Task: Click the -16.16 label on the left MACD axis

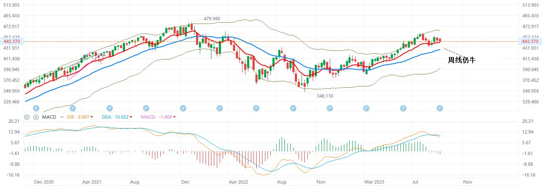Action: [13, 175]
